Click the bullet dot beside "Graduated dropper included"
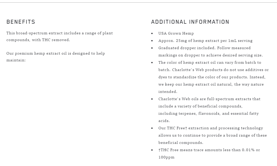Viewport: 277px width, 166px height. pyautogui.click(x=152, y=48)
